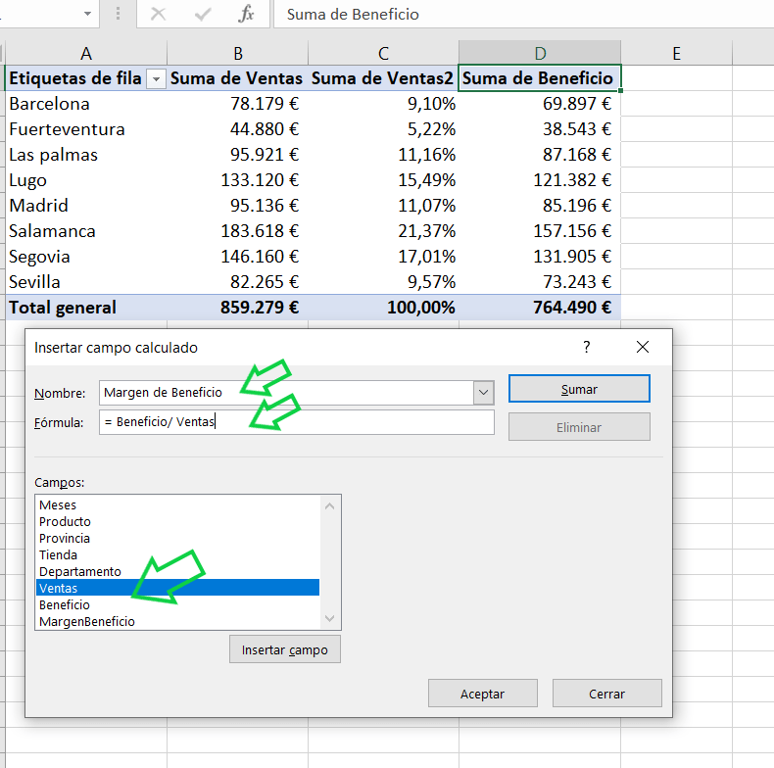The width and height of the screenshot is (774, 768).
Task: Cancel formula bar entry with X icon
Action: click(158, 14)
